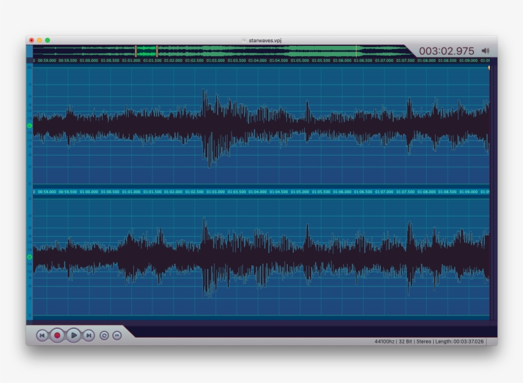The height and width of the screenshot is (383, 523).
Task: Click the dB label on the amplitude scale
Action: pos(29,68)
